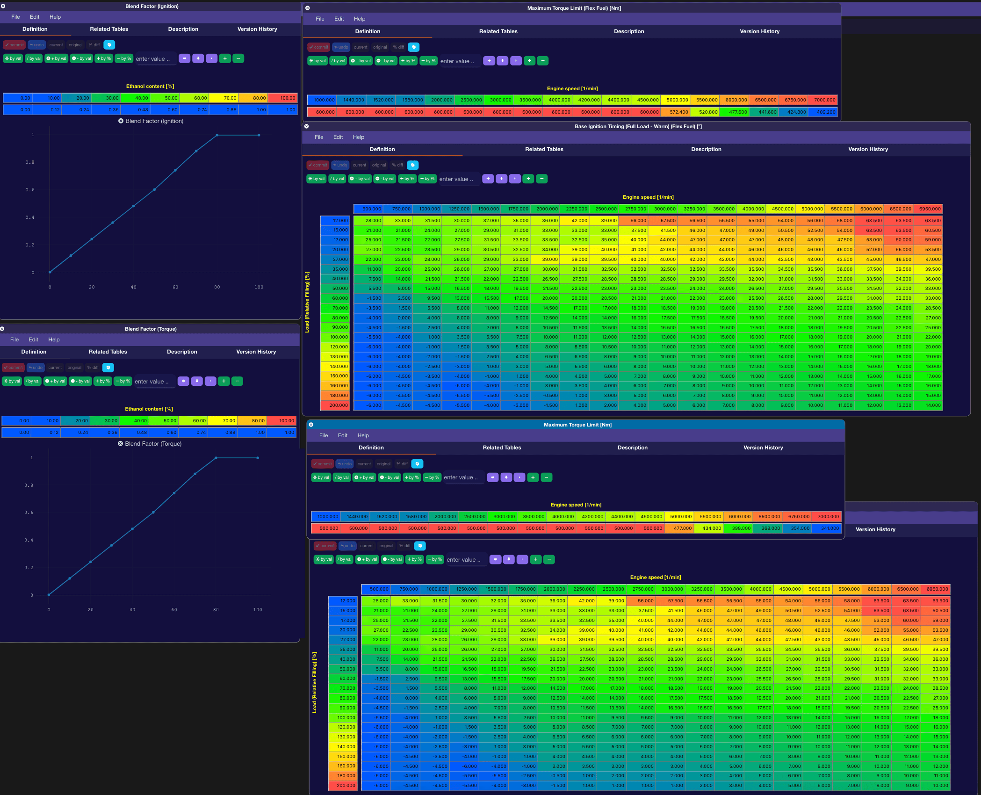The height and width of the screenshot is (795, 981).
Task: Click the cyan graph icon in Blend Factor (Ignition)
Action: point(109,45)
